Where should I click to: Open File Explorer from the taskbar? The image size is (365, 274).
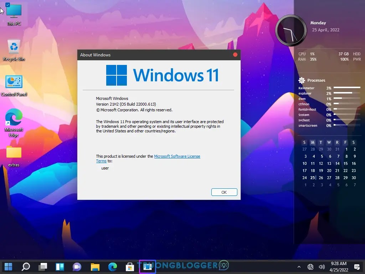coord(95,267)
